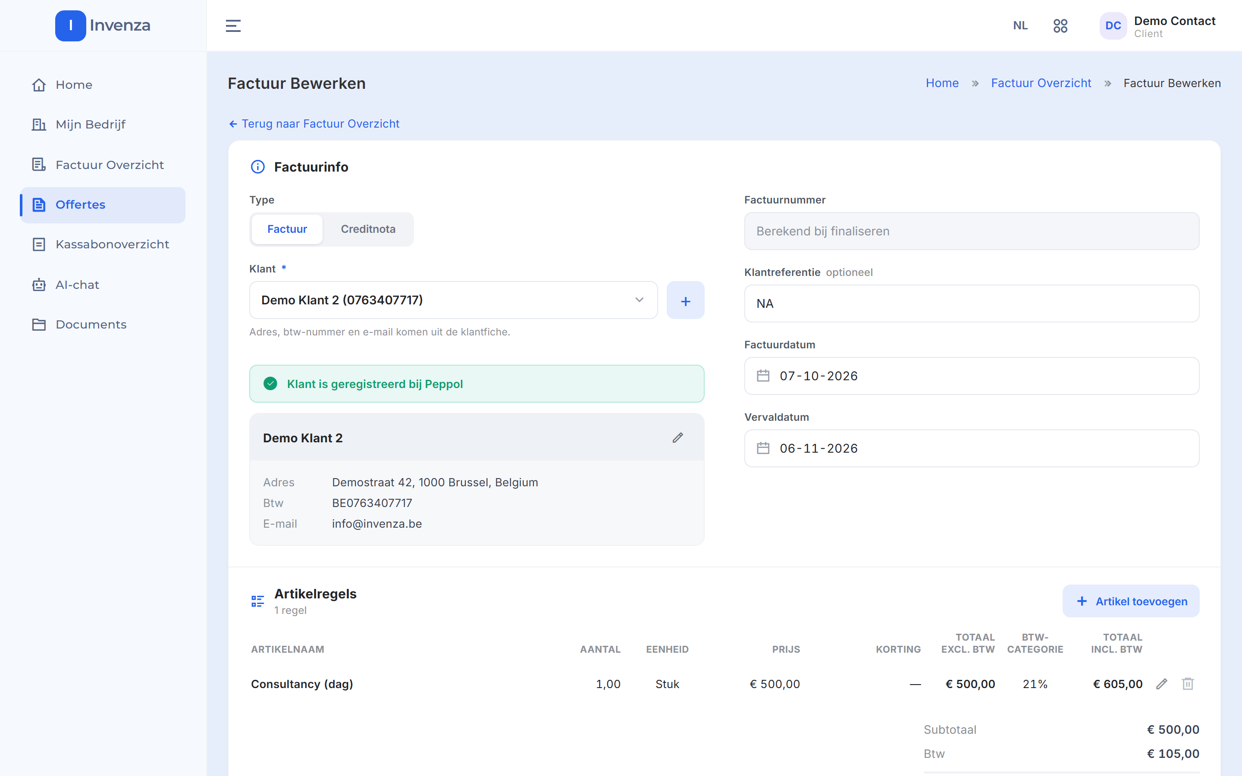
Task: Open Offertes in sidebar
Action: [x=103, y=205]
